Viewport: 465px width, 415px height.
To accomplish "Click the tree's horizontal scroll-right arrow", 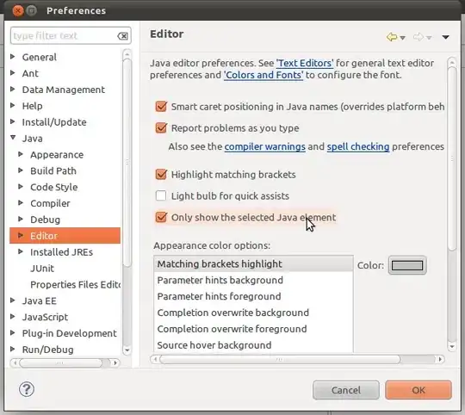I will 115,362.
